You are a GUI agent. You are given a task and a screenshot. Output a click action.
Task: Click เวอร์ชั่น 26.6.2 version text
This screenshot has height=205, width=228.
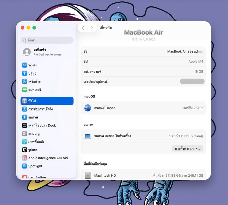pyautogui.click(x=193, y=108)
